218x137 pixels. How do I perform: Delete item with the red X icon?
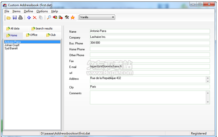[35, 18]
